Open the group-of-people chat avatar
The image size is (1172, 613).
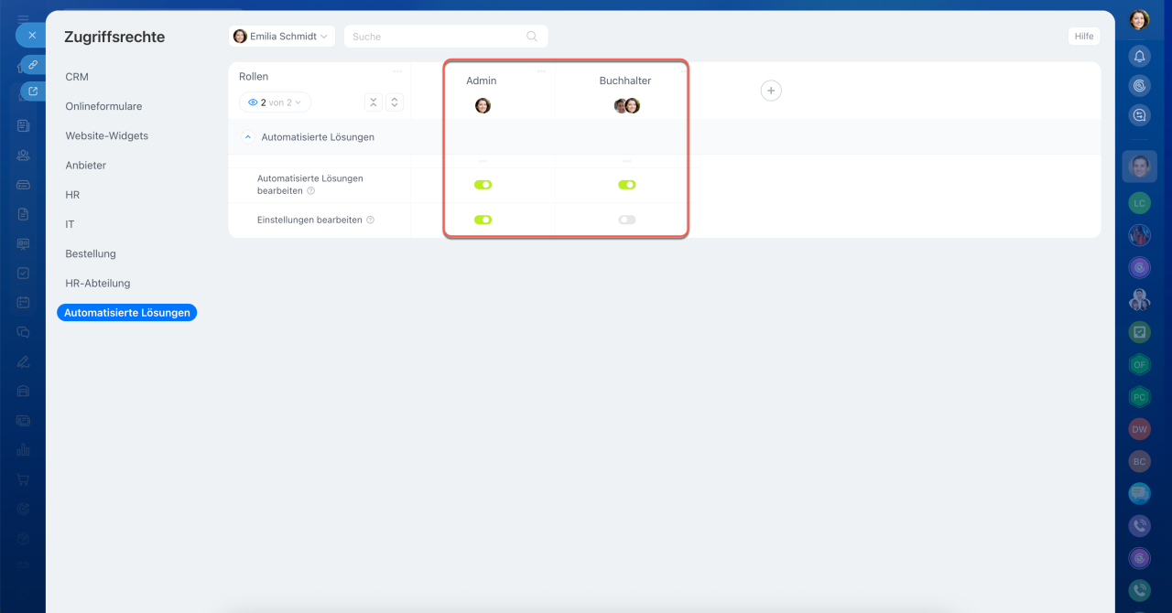click(1139, 300)
